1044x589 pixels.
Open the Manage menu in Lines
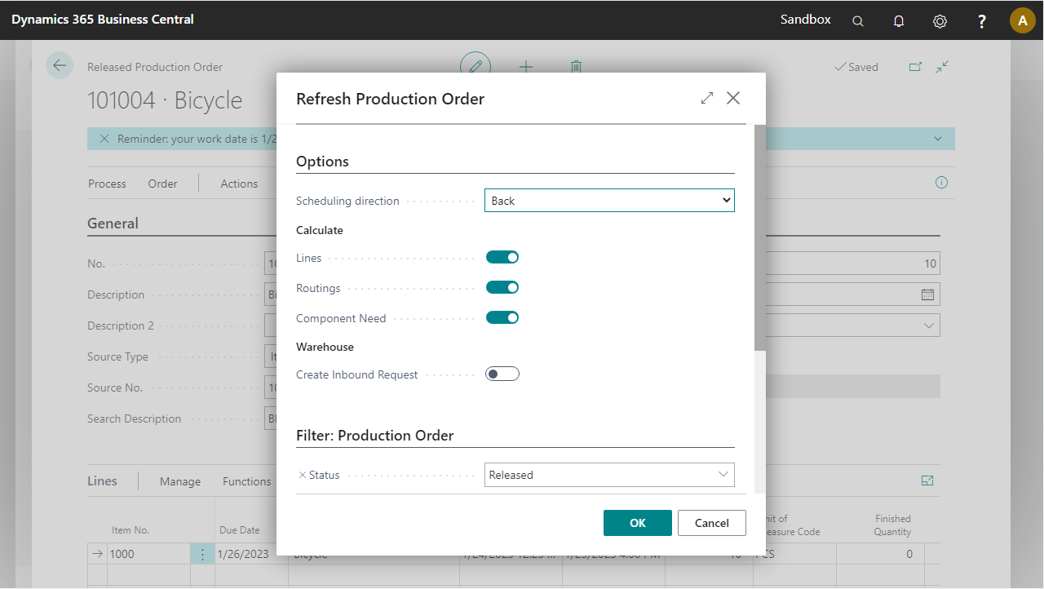[180, 481]
